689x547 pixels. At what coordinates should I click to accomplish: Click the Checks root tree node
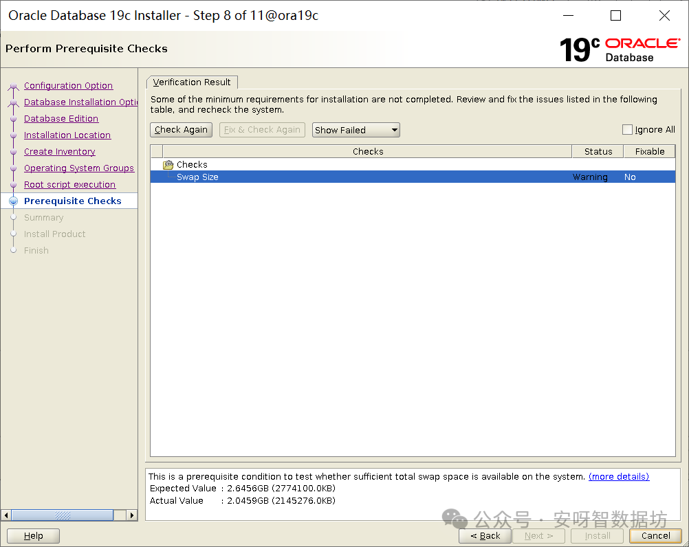pos(192,165)
